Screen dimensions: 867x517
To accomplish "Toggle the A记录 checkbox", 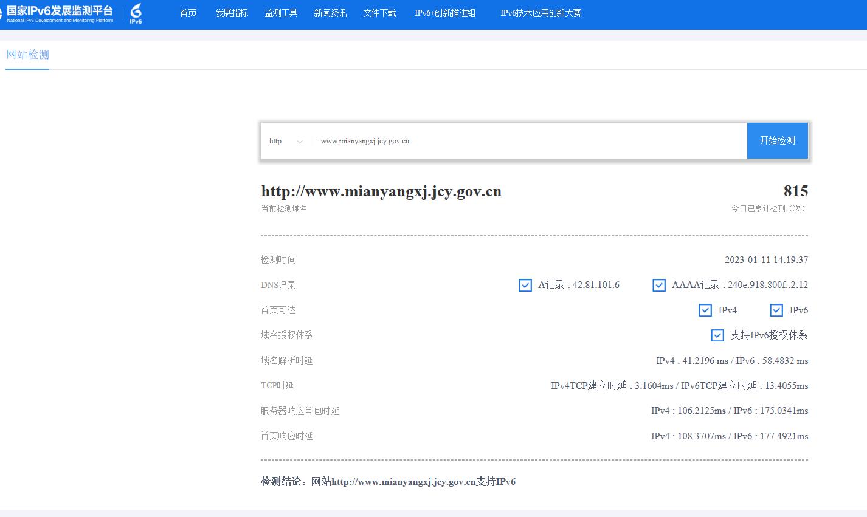I will point(525,285).
